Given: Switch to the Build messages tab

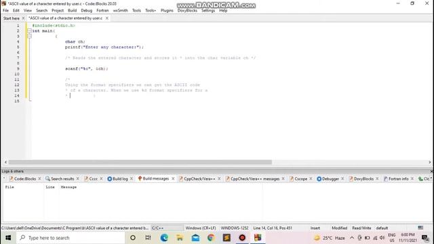Looking at the screenshot, I should pyautogui.click(x=153, y=179).
